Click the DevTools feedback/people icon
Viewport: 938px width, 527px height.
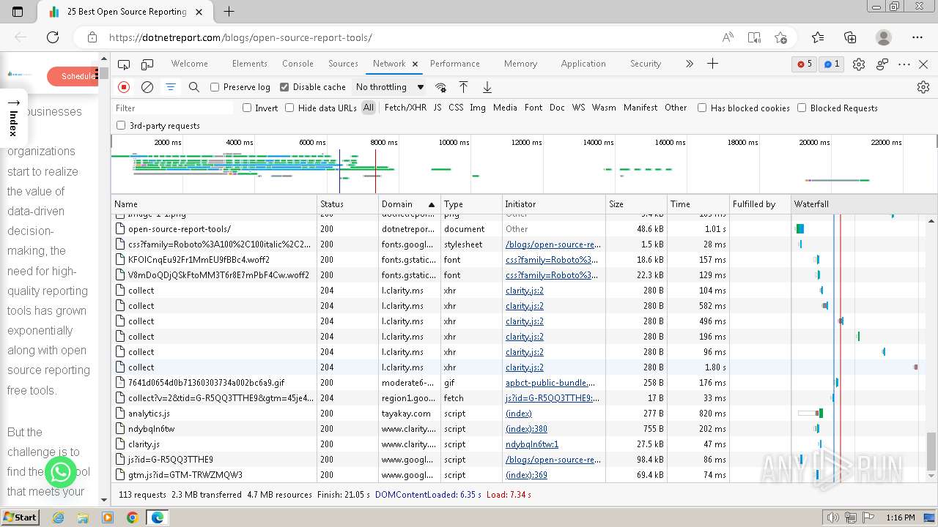[x=882, y=64]
